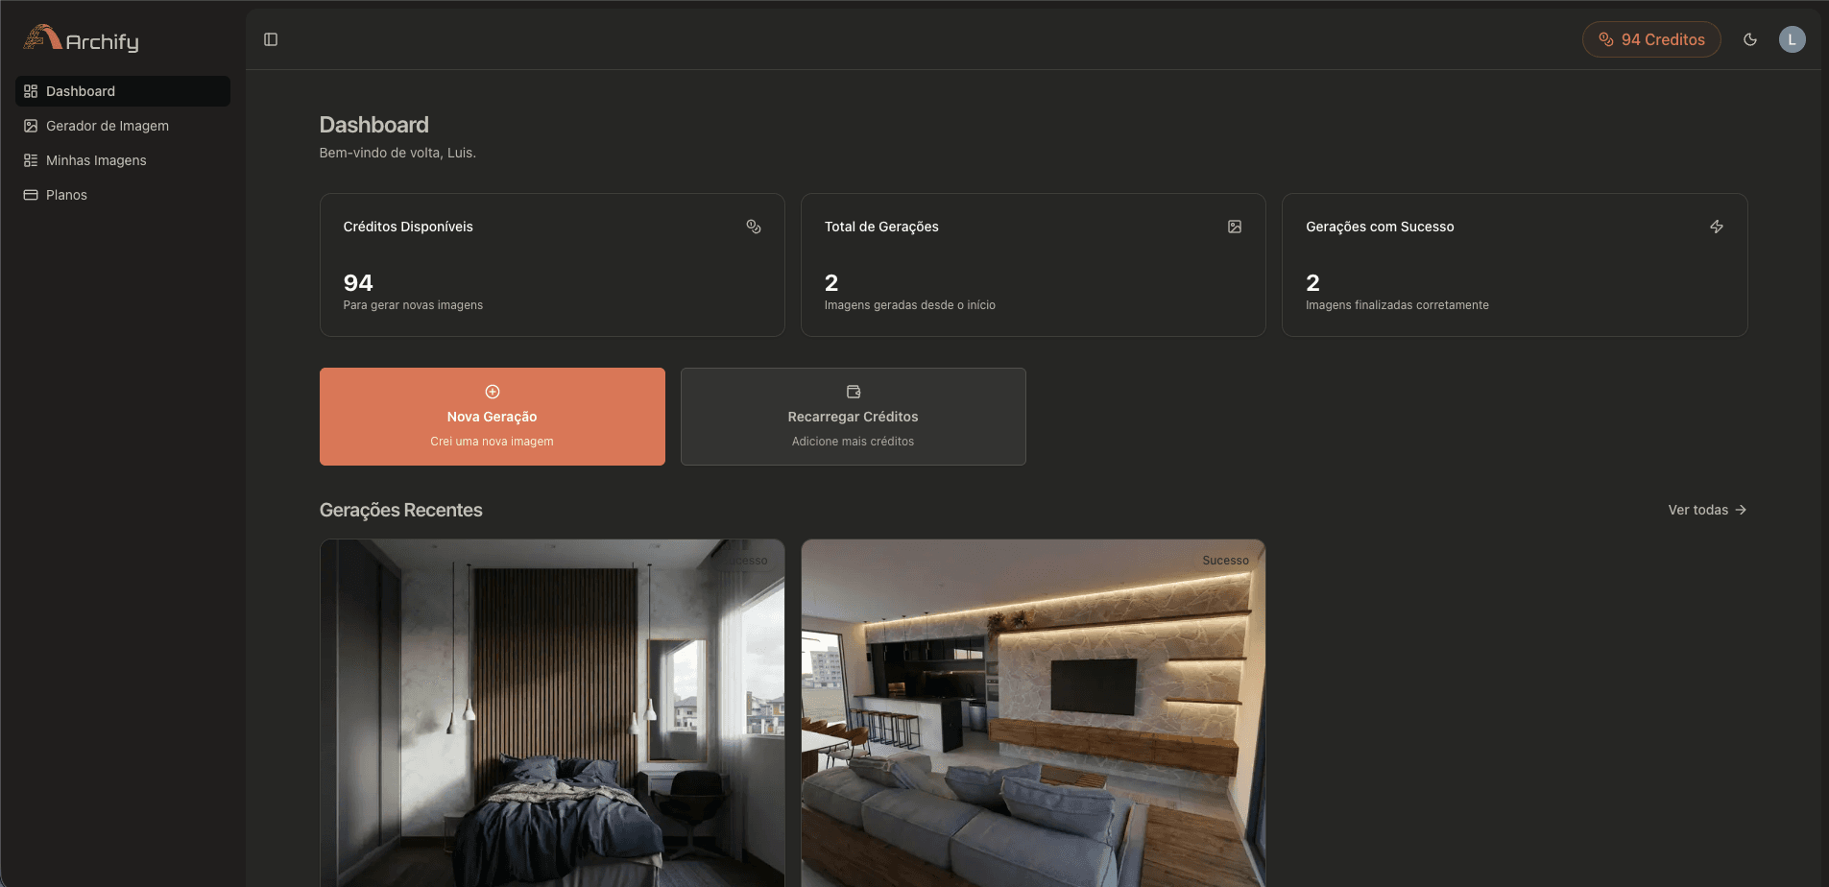The width and height of the screenshot is (1829, 887).
Task: Select the Dashboard grid icon
Action: (x=31, y=90)
